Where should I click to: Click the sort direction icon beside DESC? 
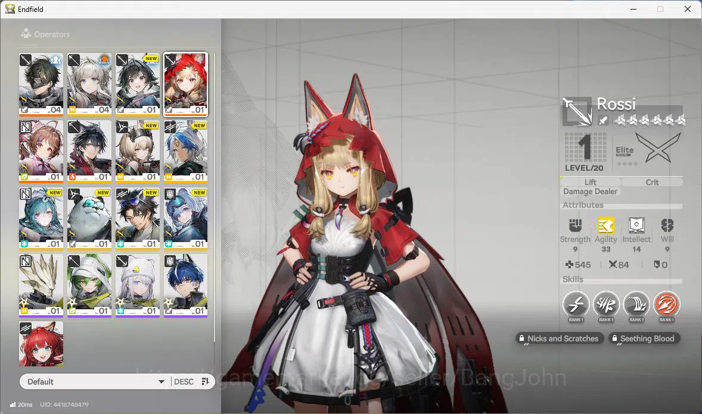click(x=206, y=381)
